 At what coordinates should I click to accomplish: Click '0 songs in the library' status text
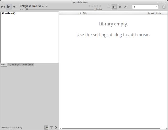[12, 128]
